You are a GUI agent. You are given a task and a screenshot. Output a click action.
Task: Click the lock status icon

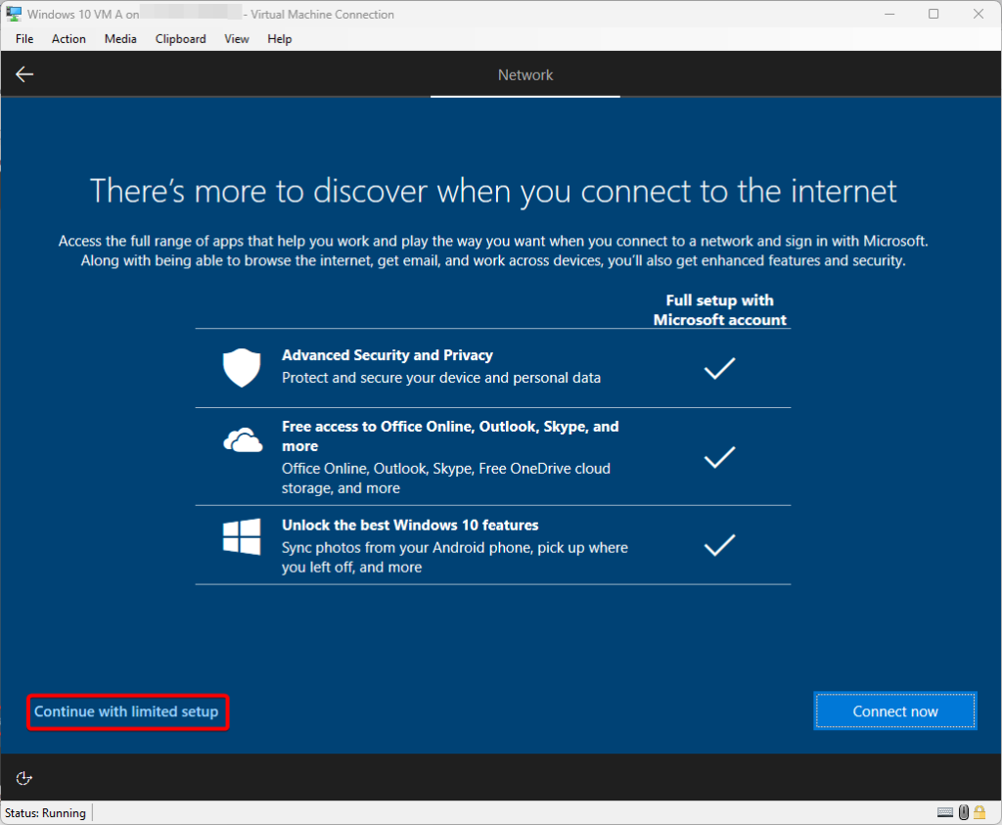[x=979, y=812]
